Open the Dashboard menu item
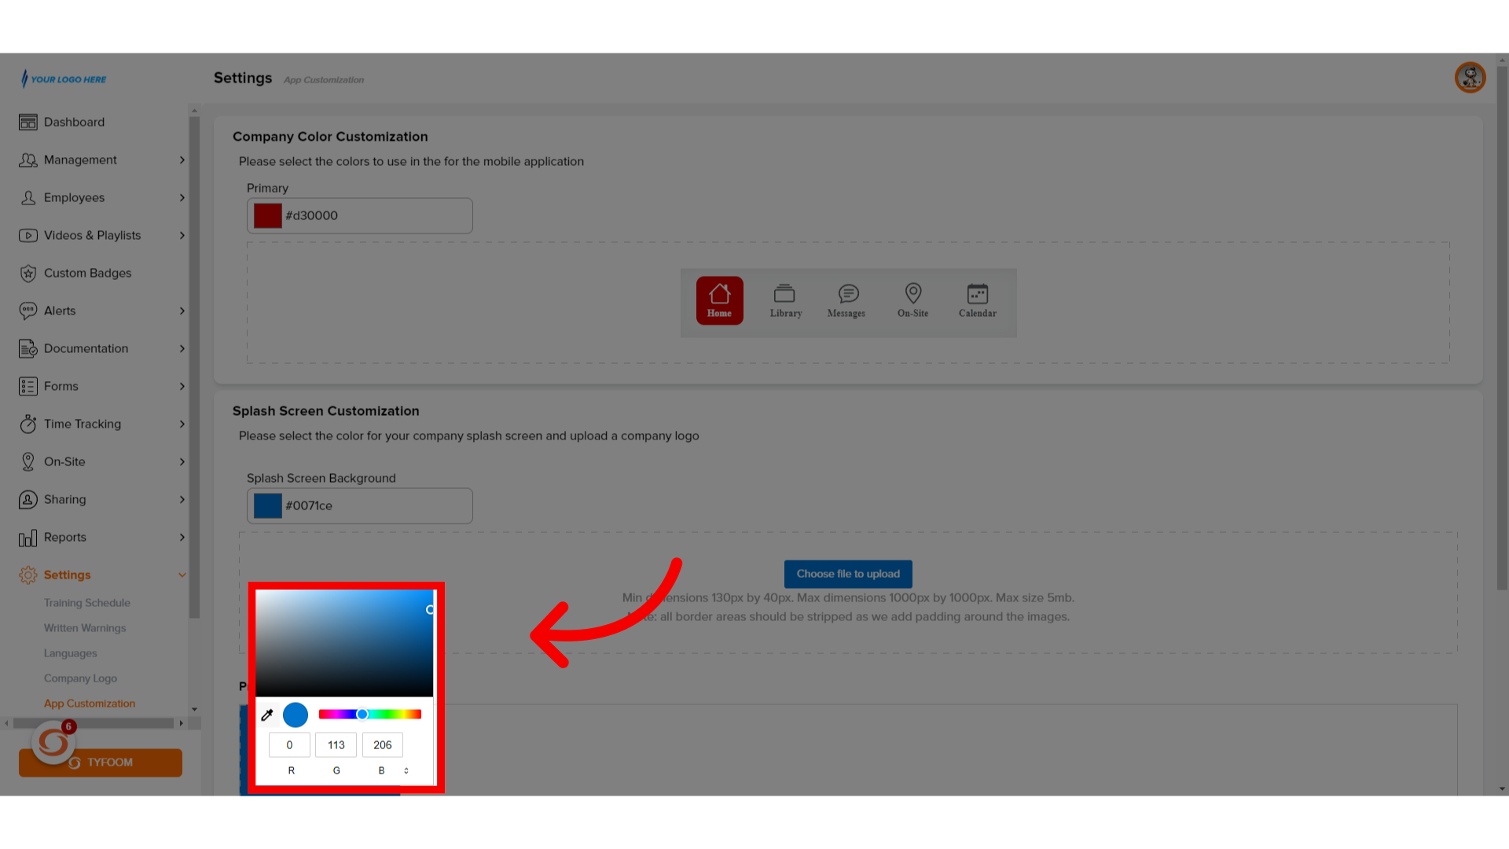This screenshot has width=1509, height=849. tap(74, 123)
